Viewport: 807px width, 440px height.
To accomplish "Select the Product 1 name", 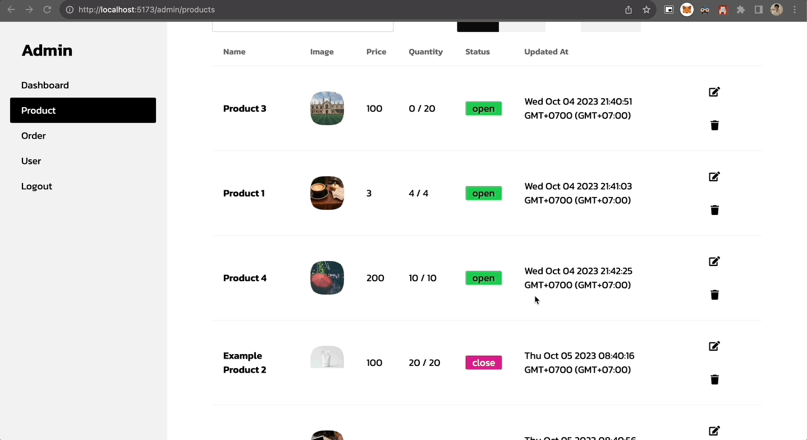I will 244,194.
